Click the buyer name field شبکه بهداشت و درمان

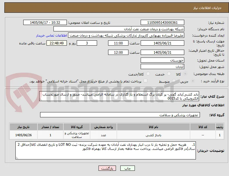pos(119,29)
